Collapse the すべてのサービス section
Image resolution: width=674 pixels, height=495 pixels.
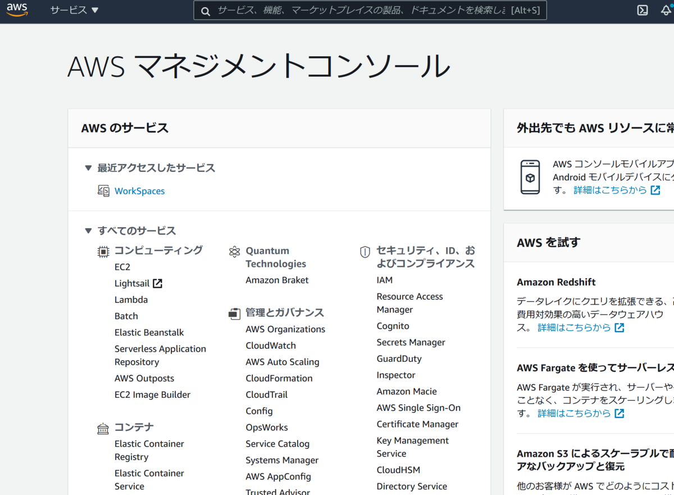89,230
